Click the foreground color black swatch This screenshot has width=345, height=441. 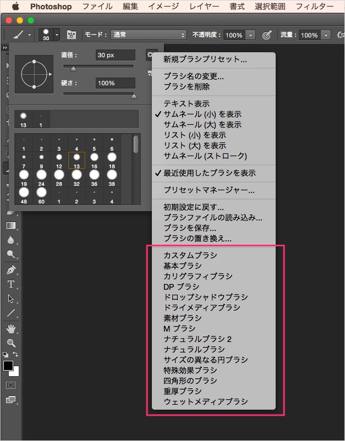[x=7, y=365]
